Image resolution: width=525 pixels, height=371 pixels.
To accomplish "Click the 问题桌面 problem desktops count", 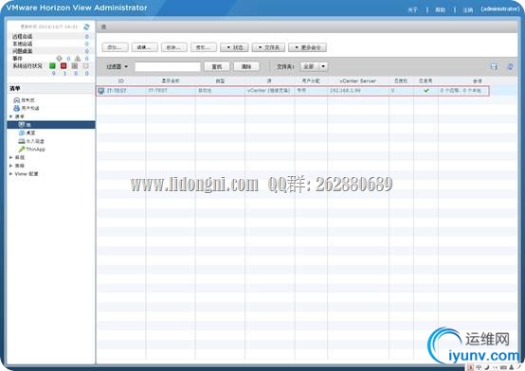I will tap(87, 51).
